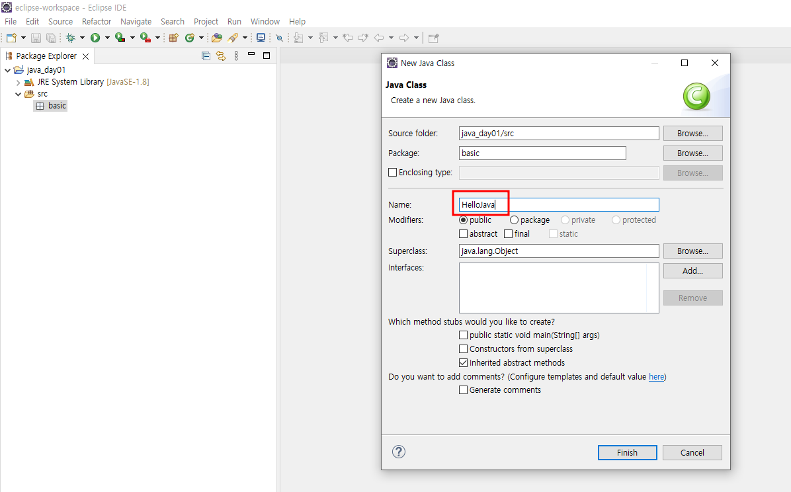Screen dimensions: 791x492
Task: Toggle Link with Editor in Package Explorer
Action: (x=221, y=56)
